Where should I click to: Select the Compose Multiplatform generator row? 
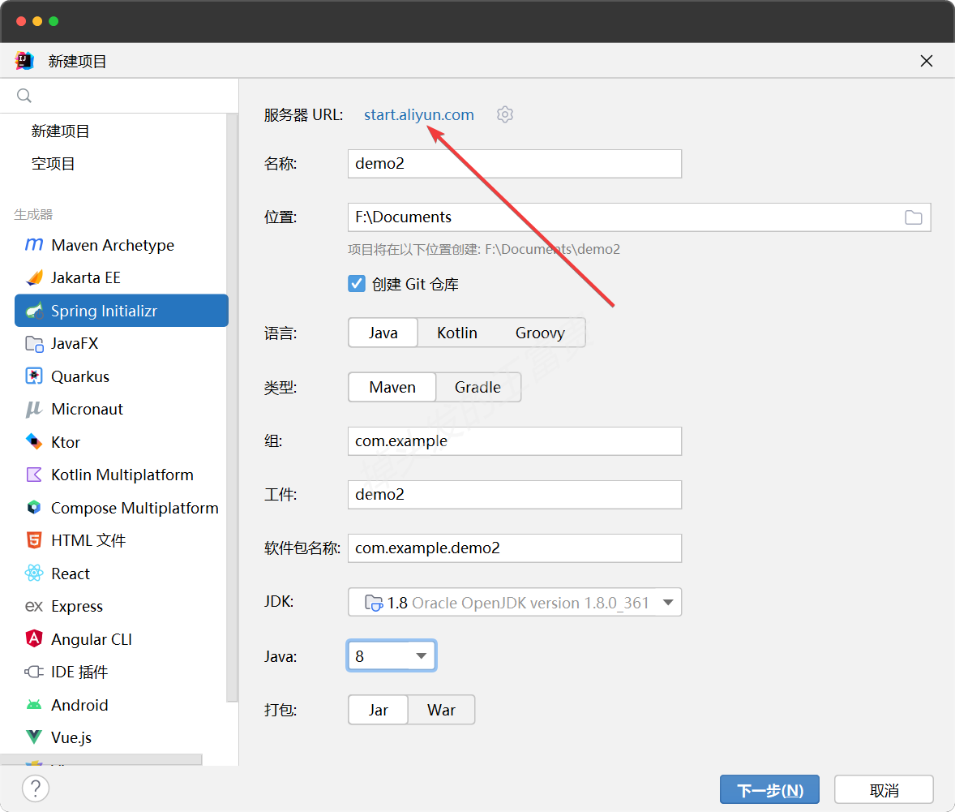pos(122,507)
